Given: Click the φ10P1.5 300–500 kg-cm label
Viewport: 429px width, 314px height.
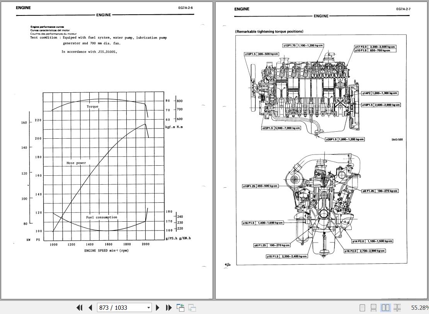Looking at the screenshot, I should (x=262, y=54).
